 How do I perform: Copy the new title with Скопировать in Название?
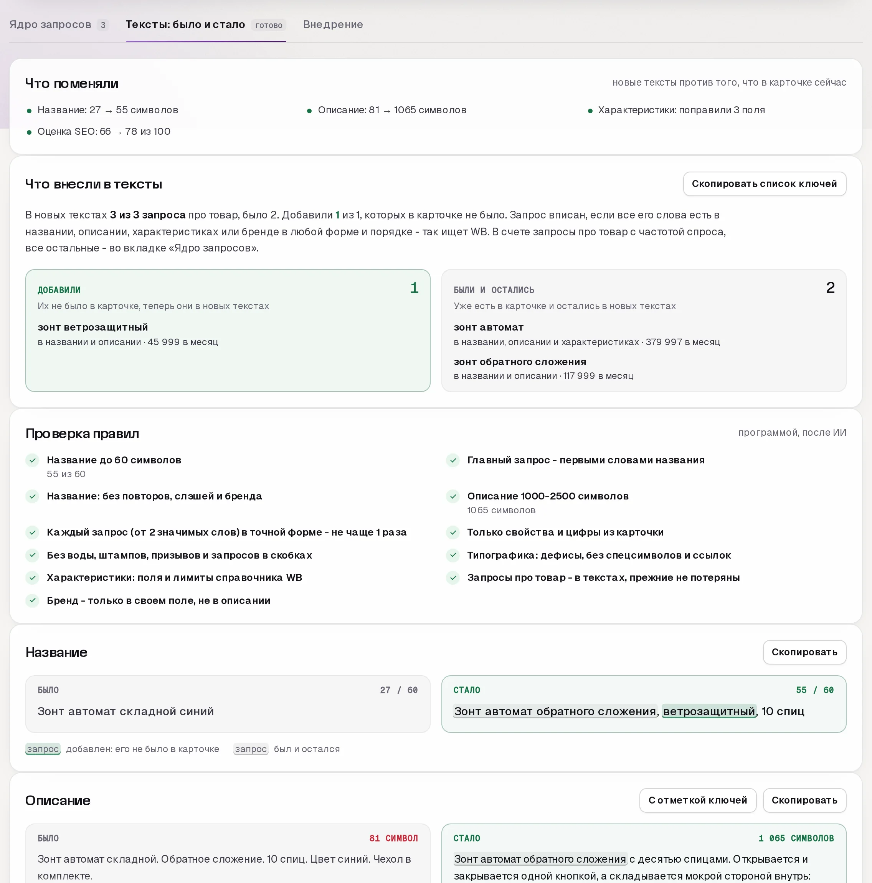tap(804, 652)
